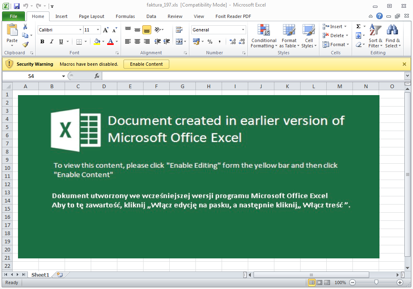Expand the Format cells dropdown

pos(348,44)
